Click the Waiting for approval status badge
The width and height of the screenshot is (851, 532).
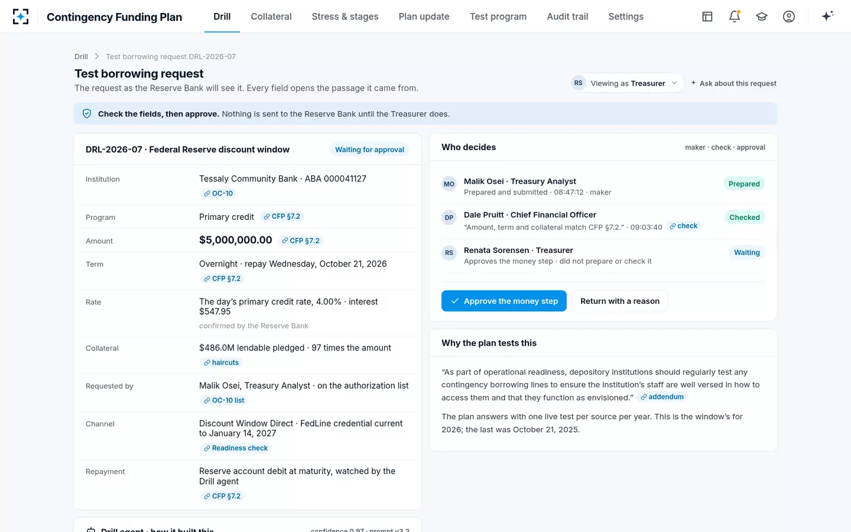[369, 150]
